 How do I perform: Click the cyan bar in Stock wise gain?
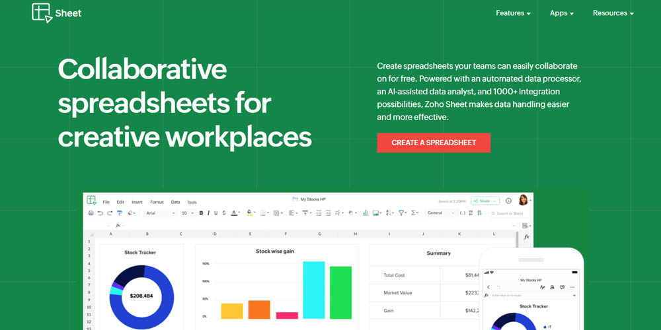[x=314, y=290]
